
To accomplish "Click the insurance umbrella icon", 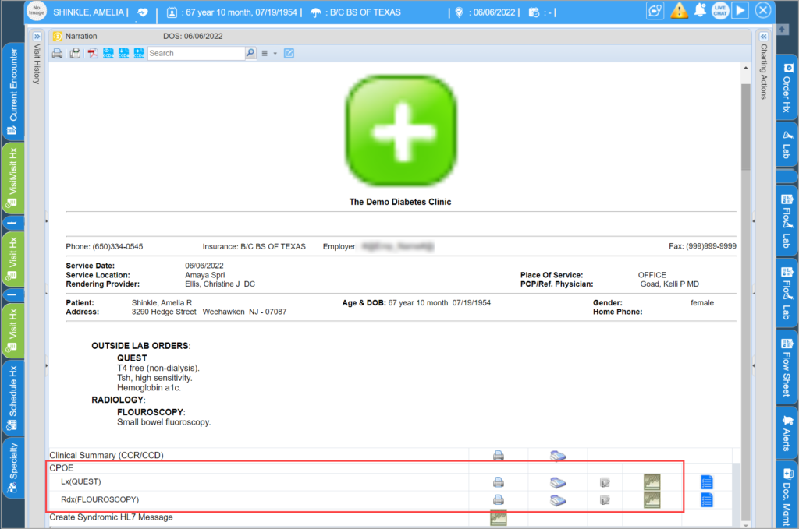I will pos(316,12).
